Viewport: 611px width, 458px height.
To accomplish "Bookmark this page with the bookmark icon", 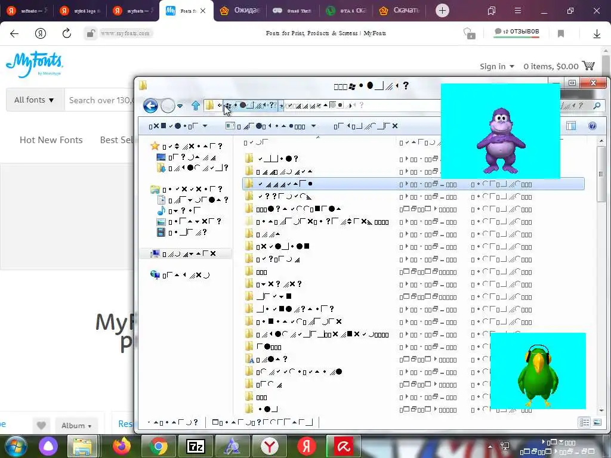I will coord(561,33).
